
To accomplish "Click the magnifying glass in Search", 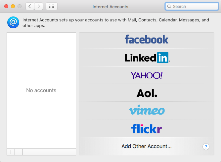I will [169, 6].
